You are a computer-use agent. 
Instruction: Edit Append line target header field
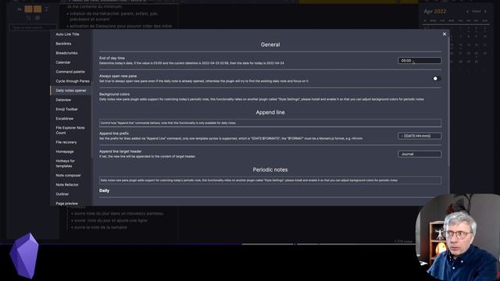click(420, 154)
